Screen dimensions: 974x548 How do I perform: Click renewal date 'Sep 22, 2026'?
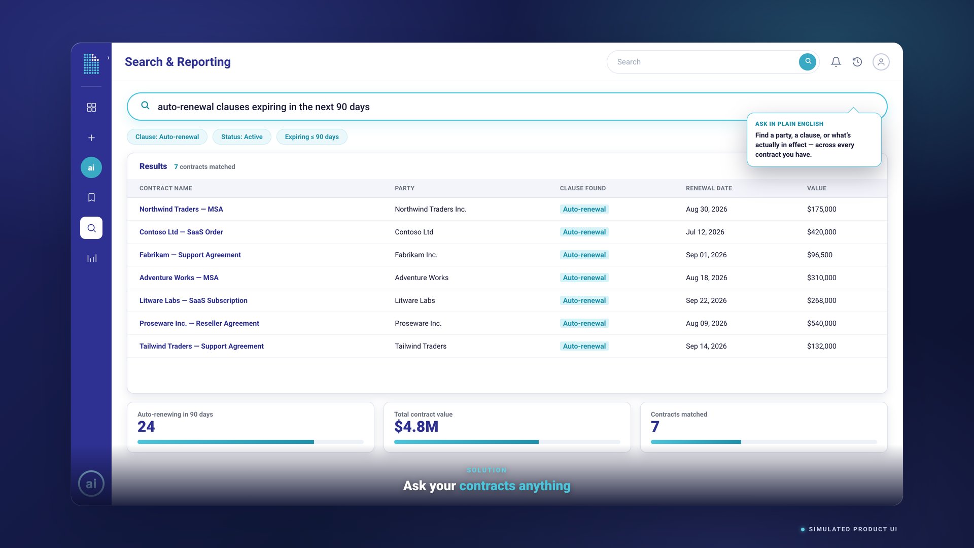click(706, 300)
